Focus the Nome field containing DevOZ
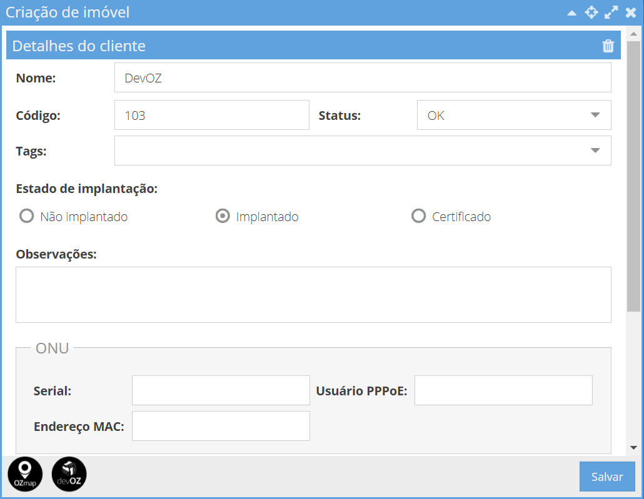This screenshot has height=499, width=644. click(x=363, y=77)
